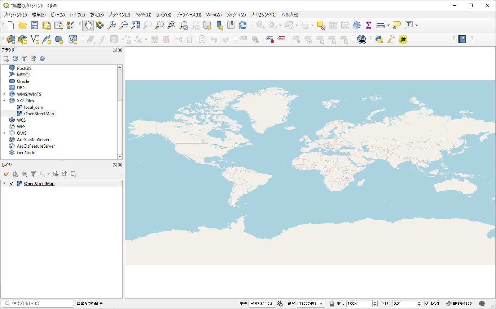The height and width of the screenshot is (309, 496).
Task: Open the Data Source Manager
Action: pyautogui.click(x=11, y=39)
